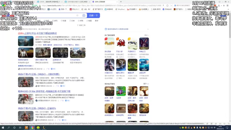Viewport: 231px width, 130px height.
Task: Open the 地图 search category
Action: 89,21
